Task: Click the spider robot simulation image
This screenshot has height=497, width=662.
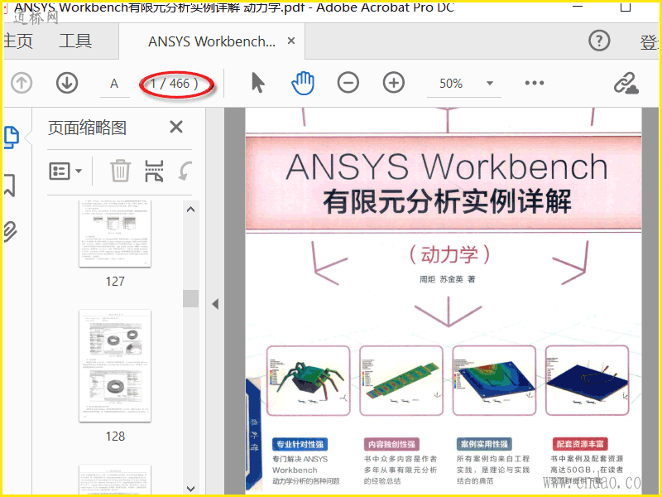Action: tap(308, 380)
